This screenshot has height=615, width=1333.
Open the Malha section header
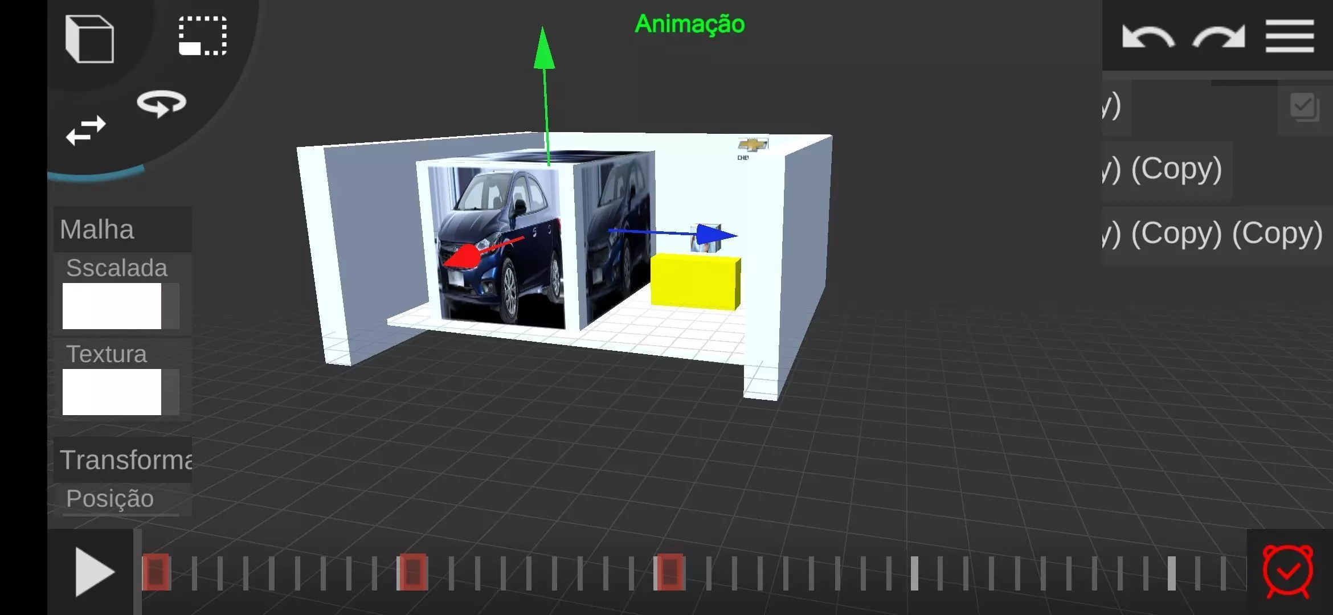(122, 229)
